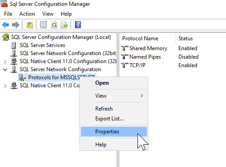Open the Action menu in menu bar
This screenshot has width=226, height=167.
pyautogui.click(x=27, y=14)
